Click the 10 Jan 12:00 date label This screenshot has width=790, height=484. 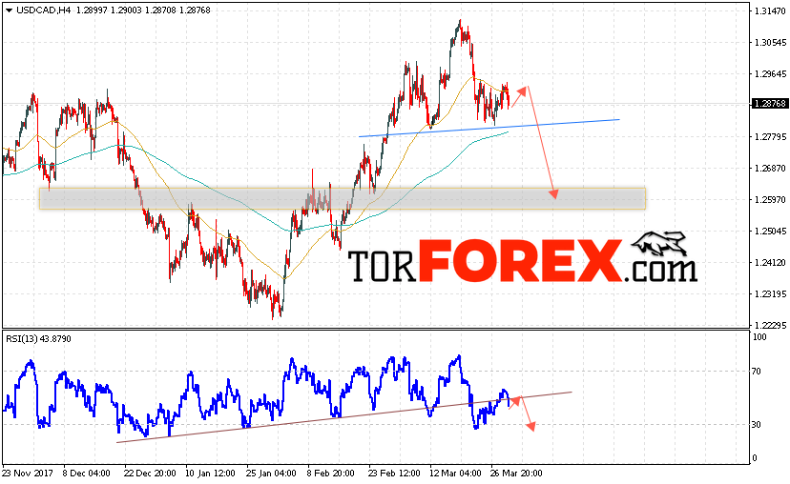click(210, 474)
